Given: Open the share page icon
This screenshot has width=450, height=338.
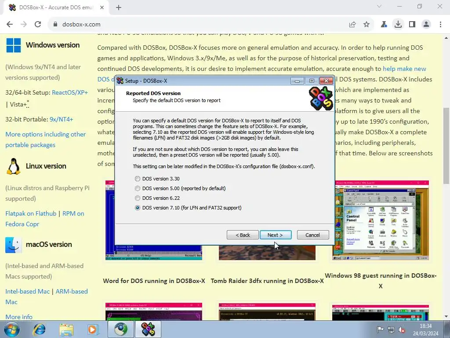Looking at the screenshot, I should [x=352, y=25].
